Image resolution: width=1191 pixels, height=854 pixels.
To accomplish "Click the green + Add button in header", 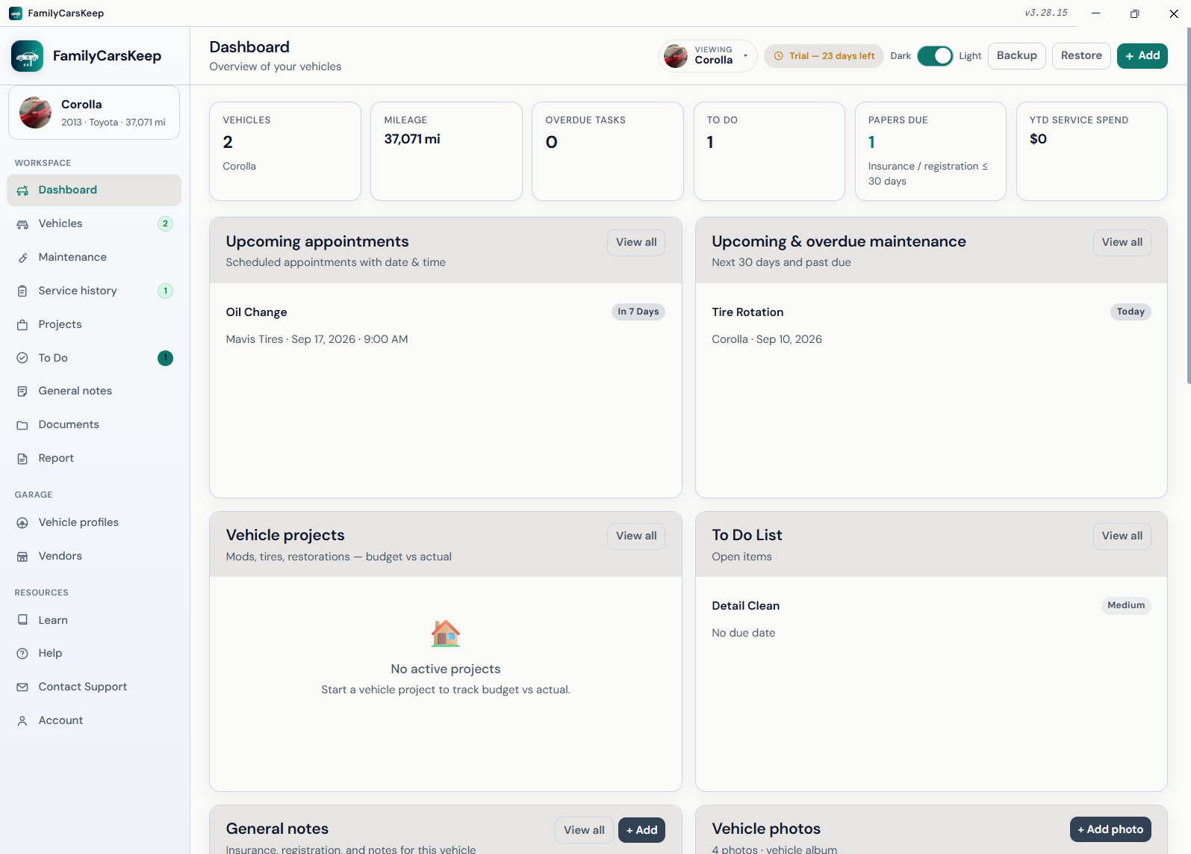I will pos(1142,56).
